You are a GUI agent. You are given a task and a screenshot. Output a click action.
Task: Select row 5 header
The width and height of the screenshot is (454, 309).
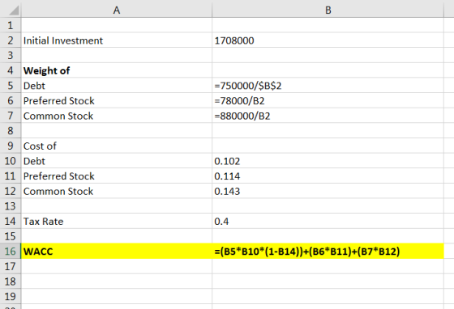tap(11, 86)
